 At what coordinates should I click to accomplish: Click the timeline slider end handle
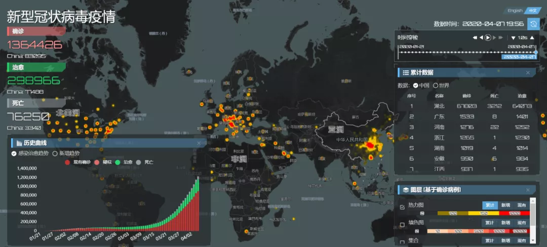pyautogui.click(x=536, y=52)
